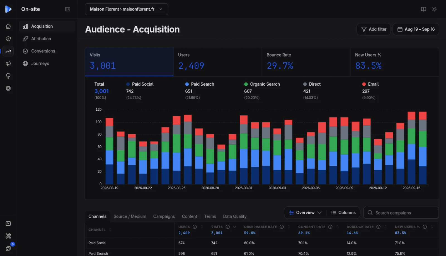The width and height of the screenshot is (446, 256).
Task: Sort by Channel column
Action: coord(110,230)
